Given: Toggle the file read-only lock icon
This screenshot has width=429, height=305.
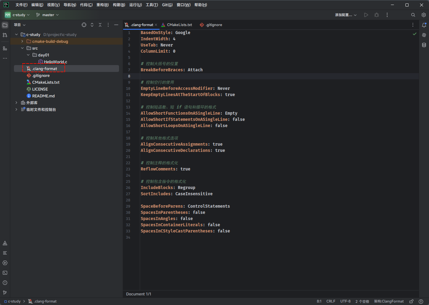Looking at the screenshot, I should pos(411,301).
